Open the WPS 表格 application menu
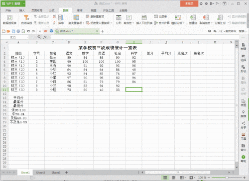 pyautogui.click(x=13, y=3)
